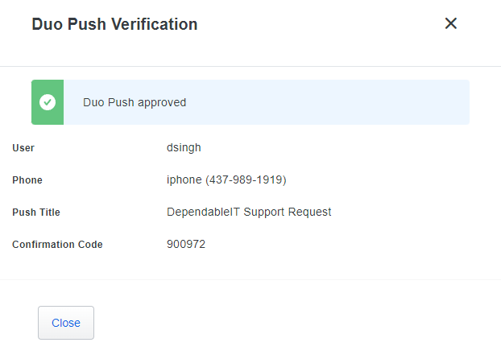This screenshot has width=501, height=359.
Task: Click the word Duo in the dialog title
Action: point(47,24)
